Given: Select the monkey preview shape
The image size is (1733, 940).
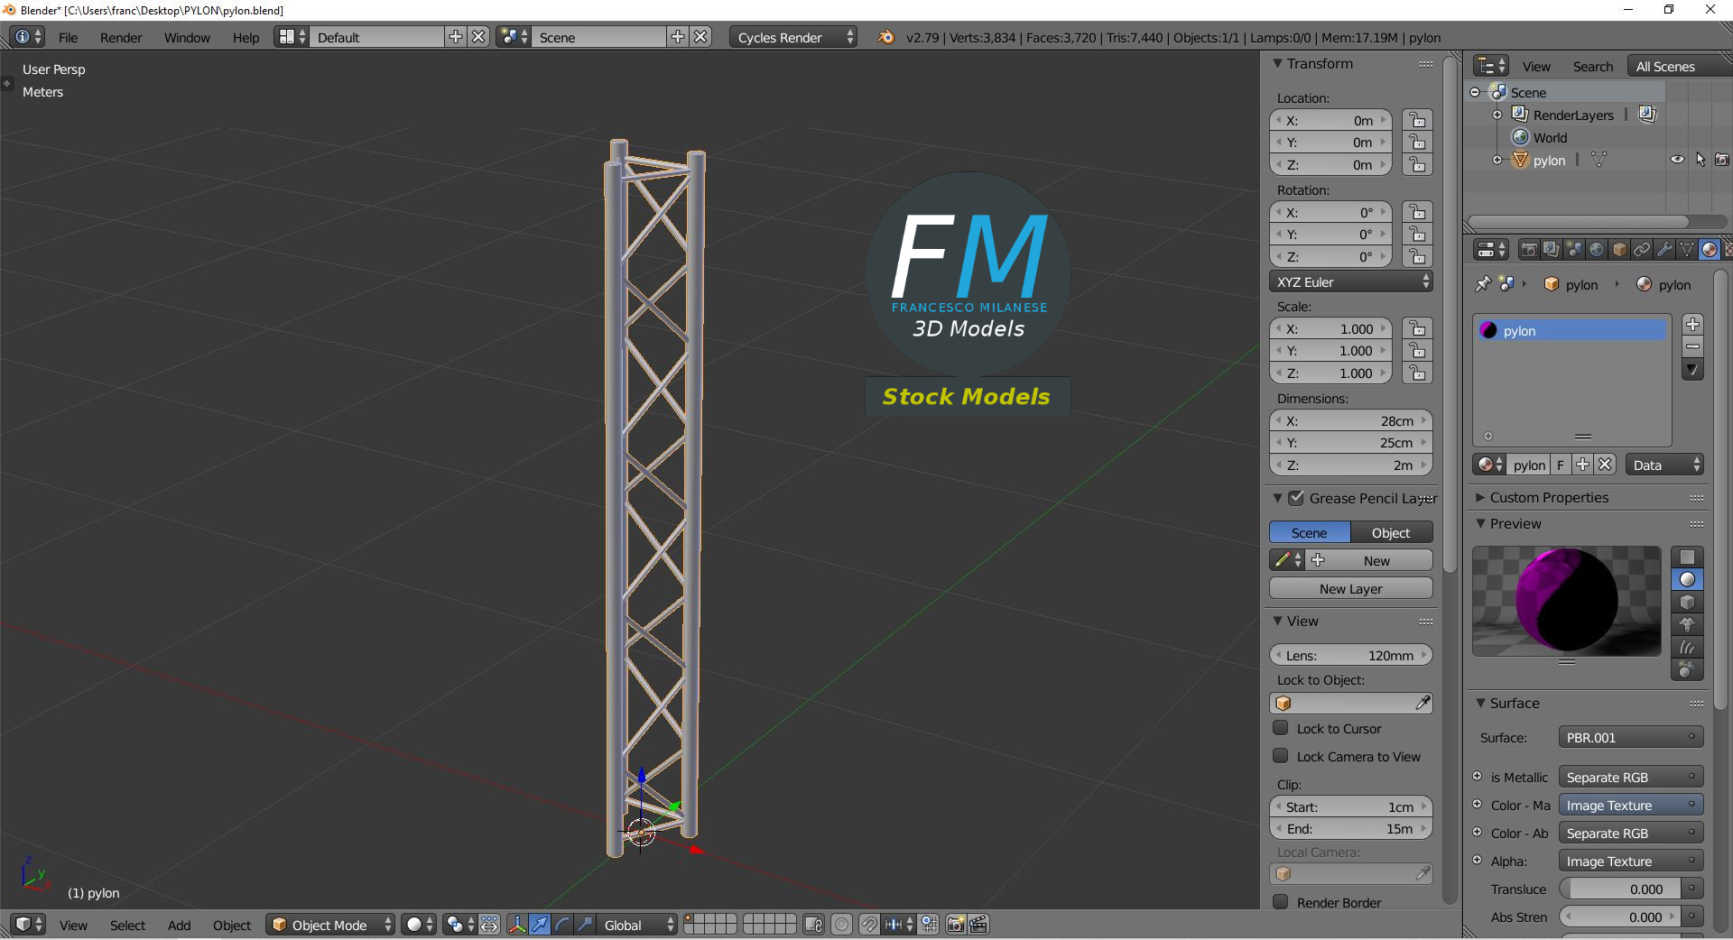Looking at the screenshot, I should (1687, 625).
